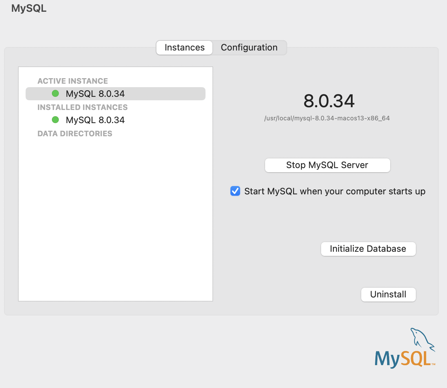
Task: Click the Initialize Database button
Action: point(368,249)
